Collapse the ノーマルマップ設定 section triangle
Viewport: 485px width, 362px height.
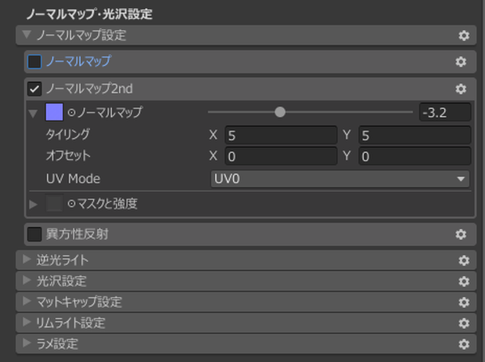coord(27,34)
